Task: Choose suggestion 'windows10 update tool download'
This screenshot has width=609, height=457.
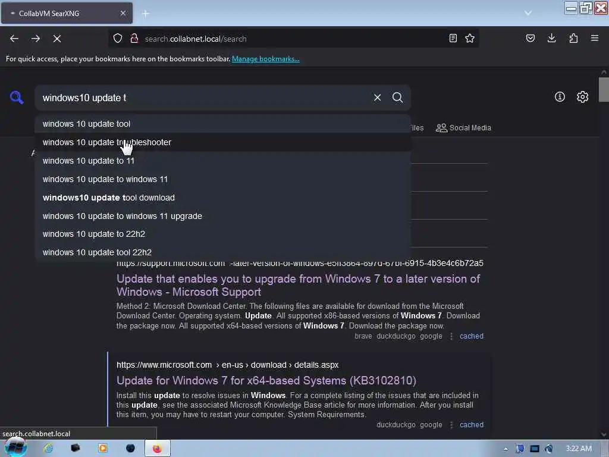Action: [223, 198]
